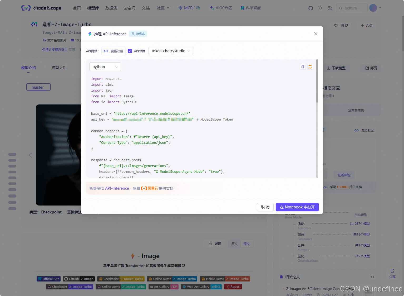Click the 取消 button in the dialog

265,207
